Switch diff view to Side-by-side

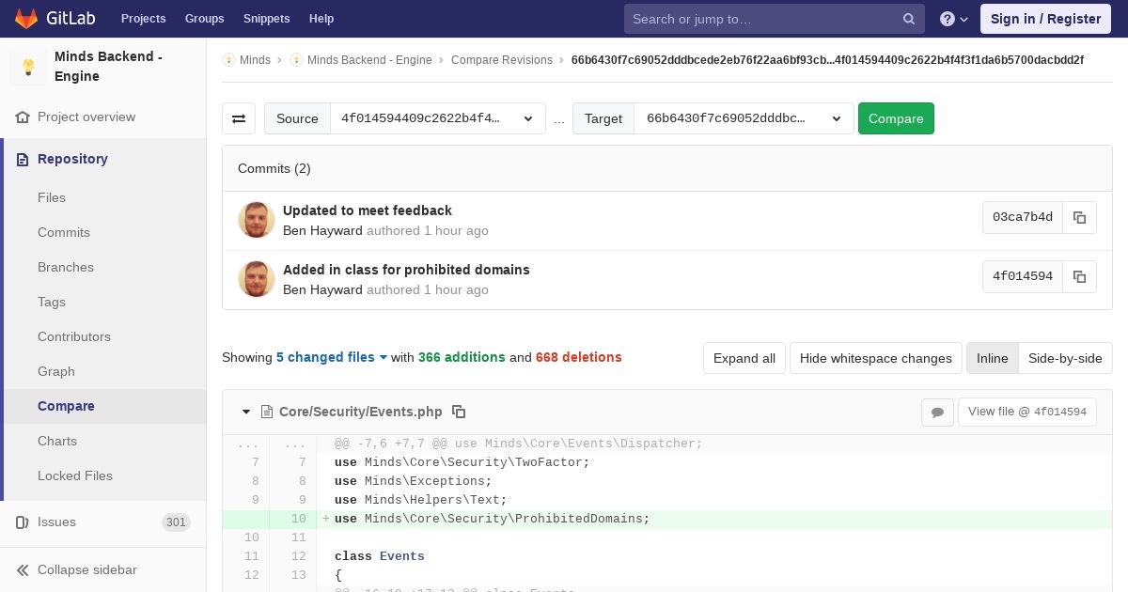pyautogui.click(x=1065, y=358)
